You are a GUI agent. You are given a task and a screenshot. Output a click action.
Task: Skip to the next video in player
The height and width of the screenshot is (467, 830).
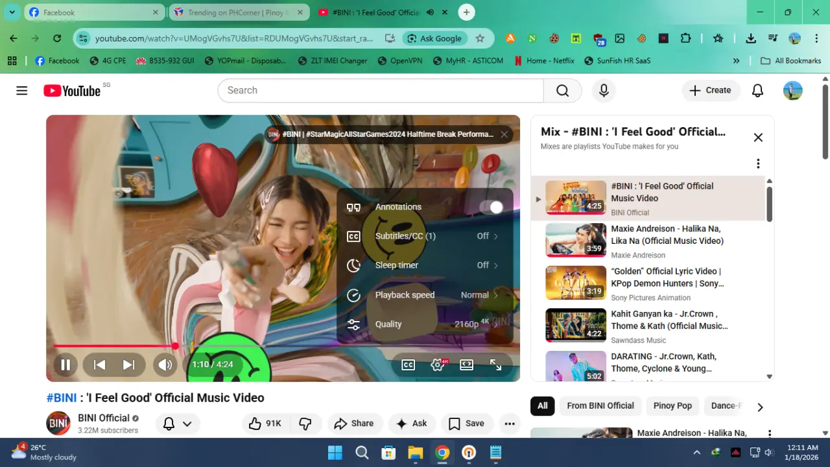pos(128,365)
